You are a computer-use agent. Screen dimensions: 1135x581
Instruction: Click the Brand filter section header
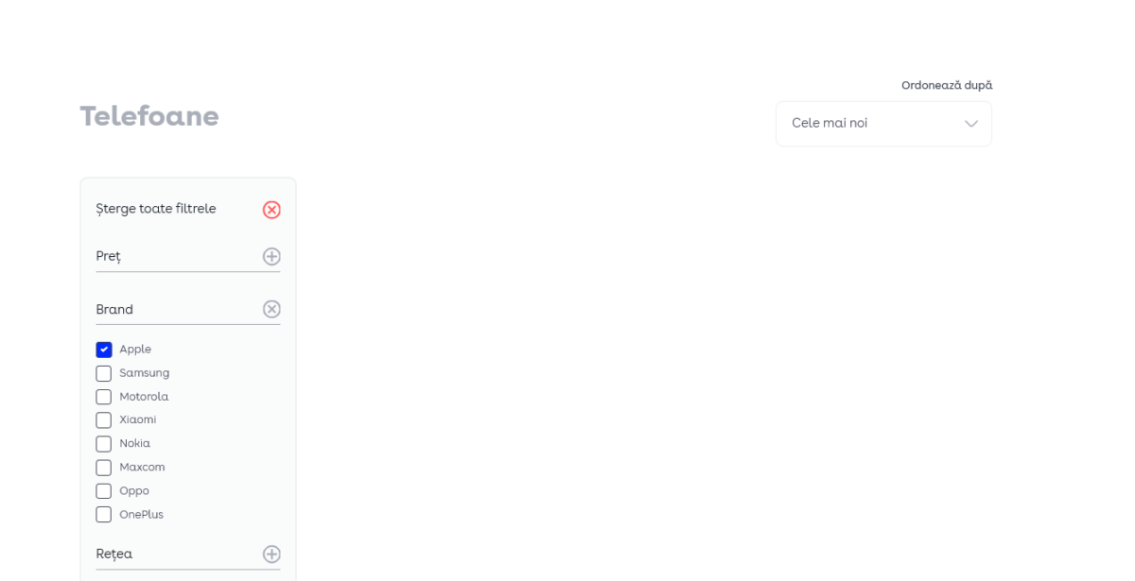(114, 309)
